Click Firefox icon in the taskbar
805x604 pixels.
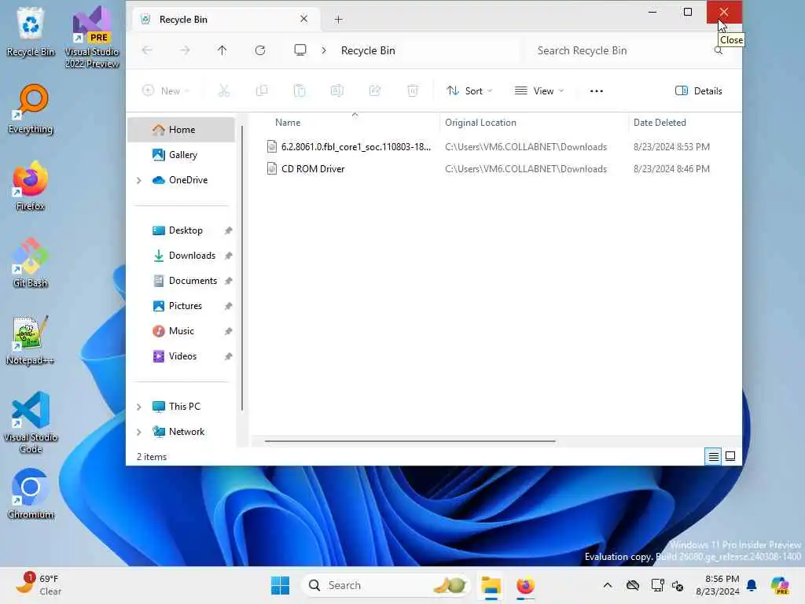pos(525,585)
